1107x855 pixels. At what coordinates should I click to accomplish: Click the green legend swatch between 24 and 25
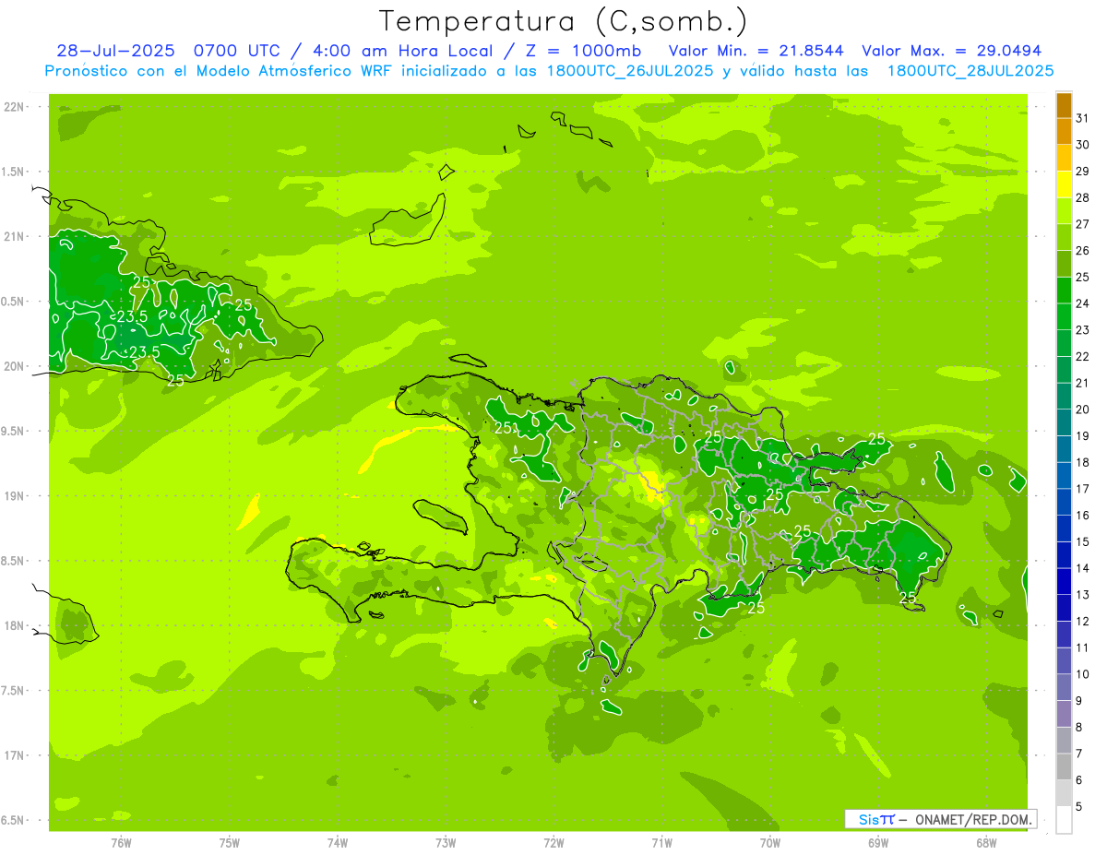[1064, 291]
